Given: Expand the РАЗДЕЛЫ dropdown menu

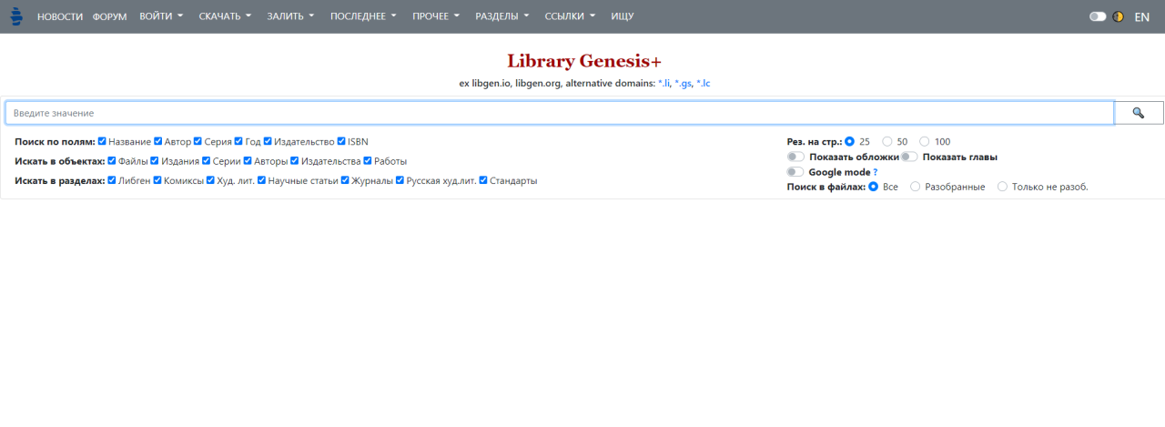Looking at the screenshot, I should click(x=502, y=16).
